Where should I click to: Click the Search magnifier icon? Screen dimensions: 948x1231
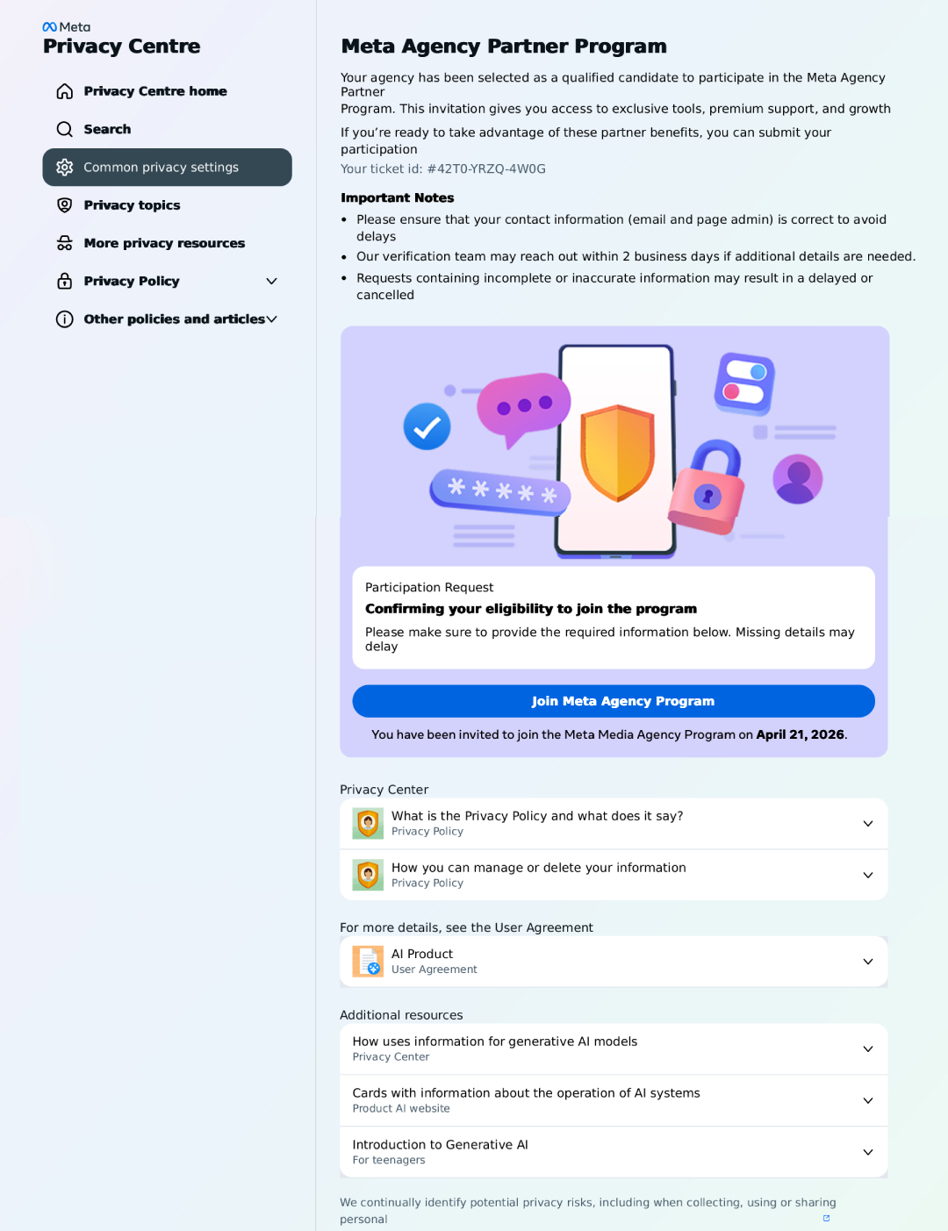point(65,129)
